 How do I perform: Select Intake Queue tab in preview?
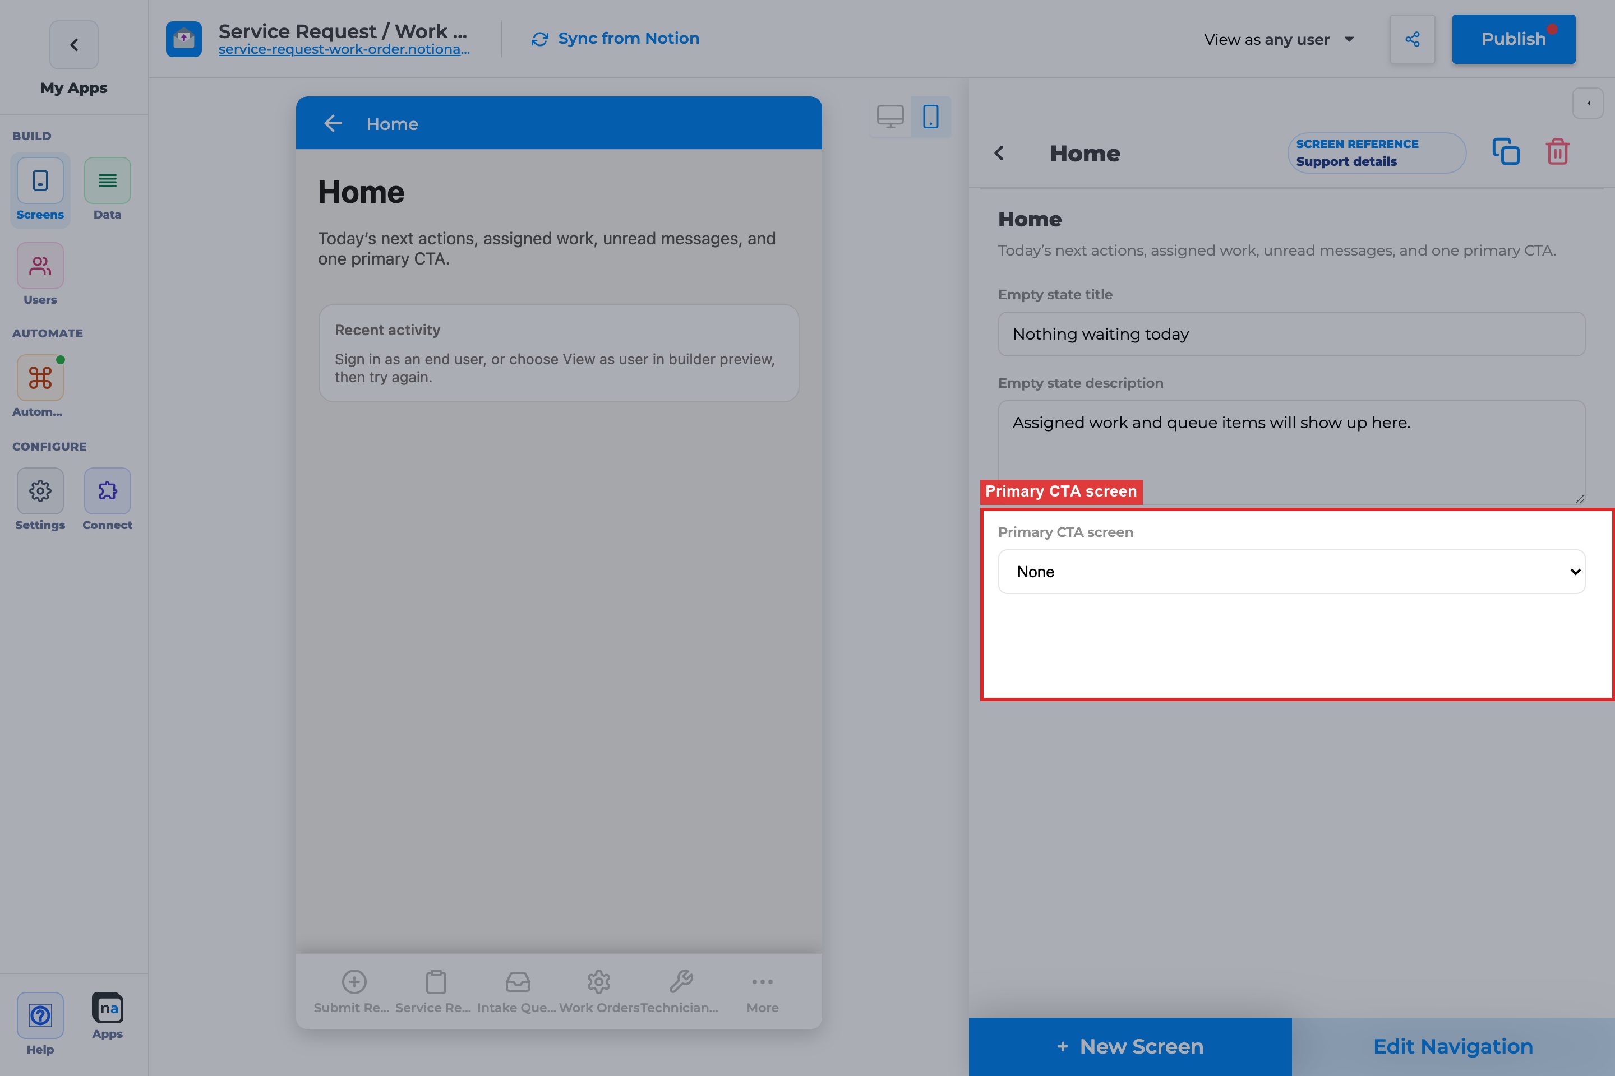517,991
